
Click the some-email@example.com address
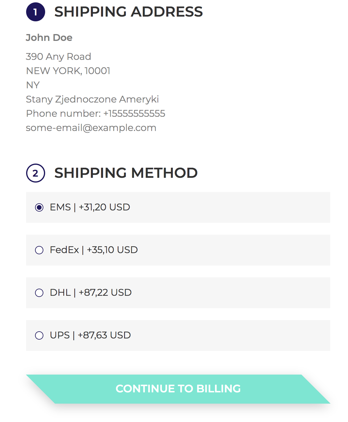point(91,128)
